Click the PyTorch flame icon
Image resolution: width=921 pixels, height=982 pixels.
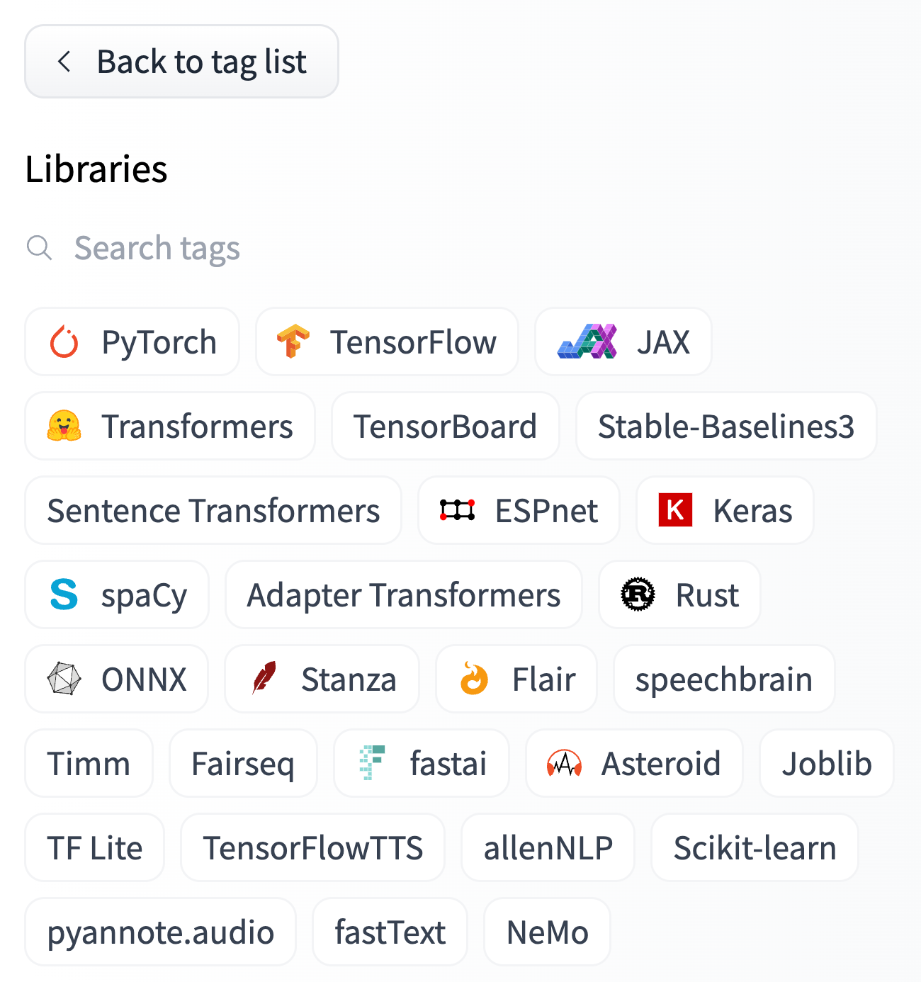[64, 342]
